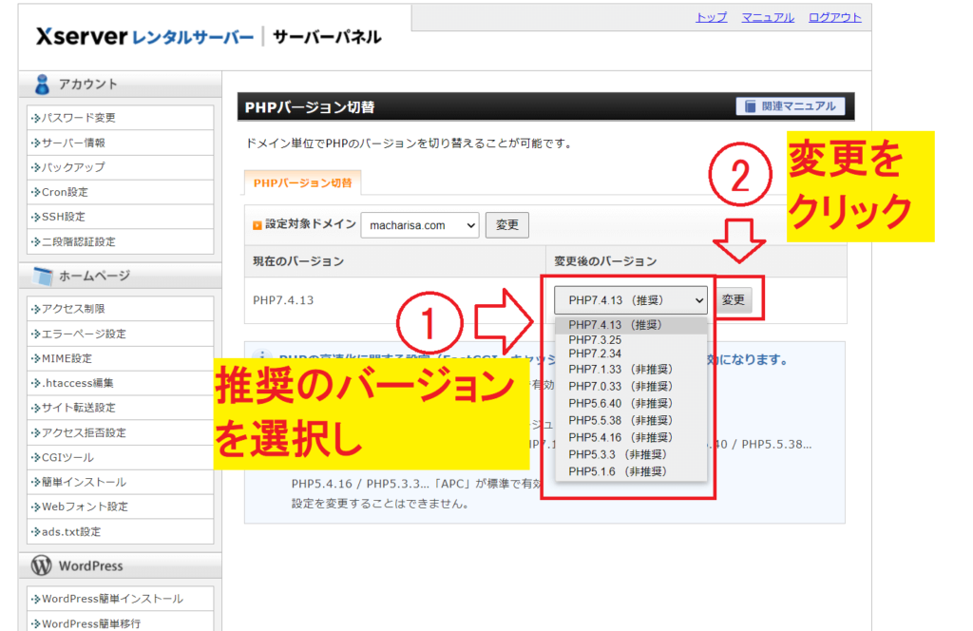This screenshot has width=973, height=631.
Task: Pick PHP5.6.40 (非推奨) from the list
Action: click(x=620, y=403)
